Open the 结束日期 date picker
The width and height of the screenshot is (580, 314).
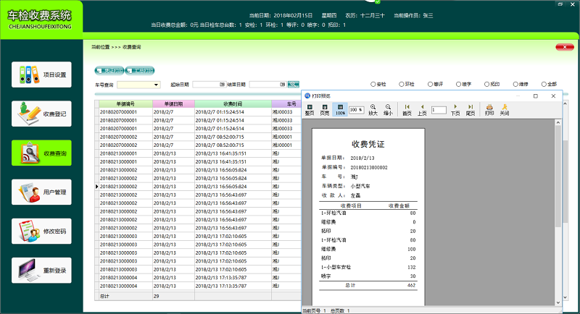coord(282,85)
